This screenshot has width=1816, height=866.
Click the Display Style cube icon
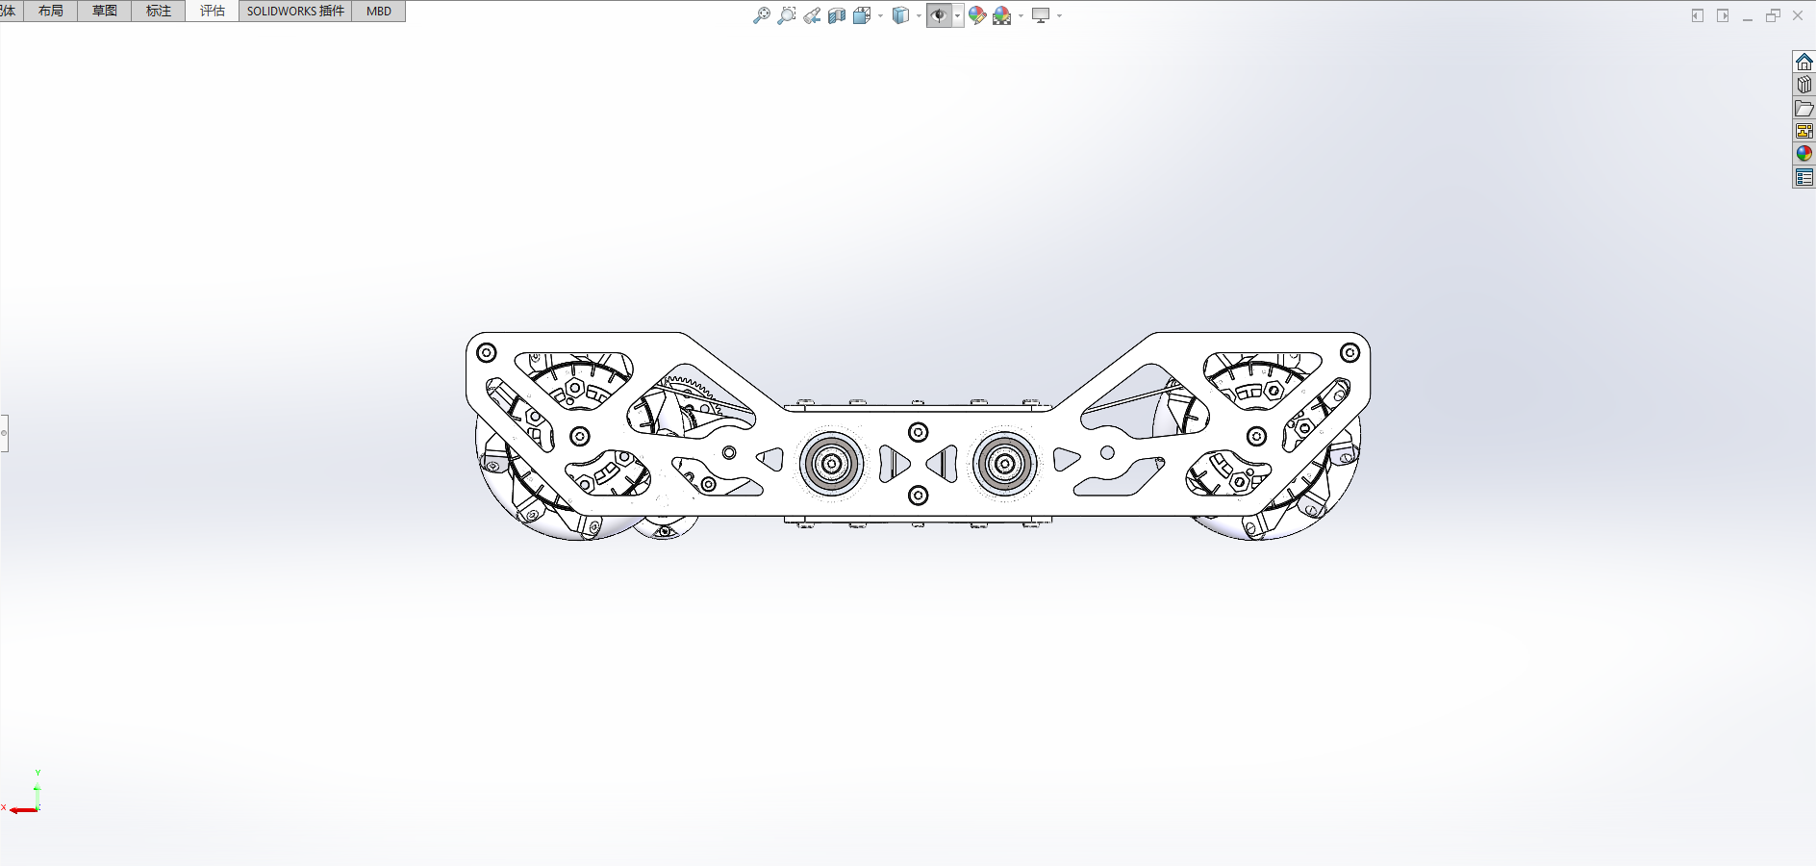click(900, 15)
